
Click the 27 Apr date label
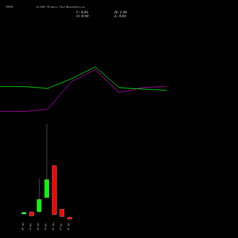61,227
